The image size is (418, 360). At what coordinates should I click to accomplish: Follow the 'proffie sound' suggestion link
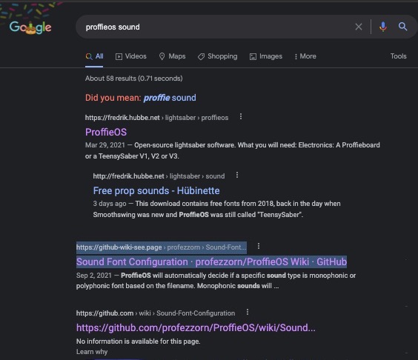click(x=170, y=98)
